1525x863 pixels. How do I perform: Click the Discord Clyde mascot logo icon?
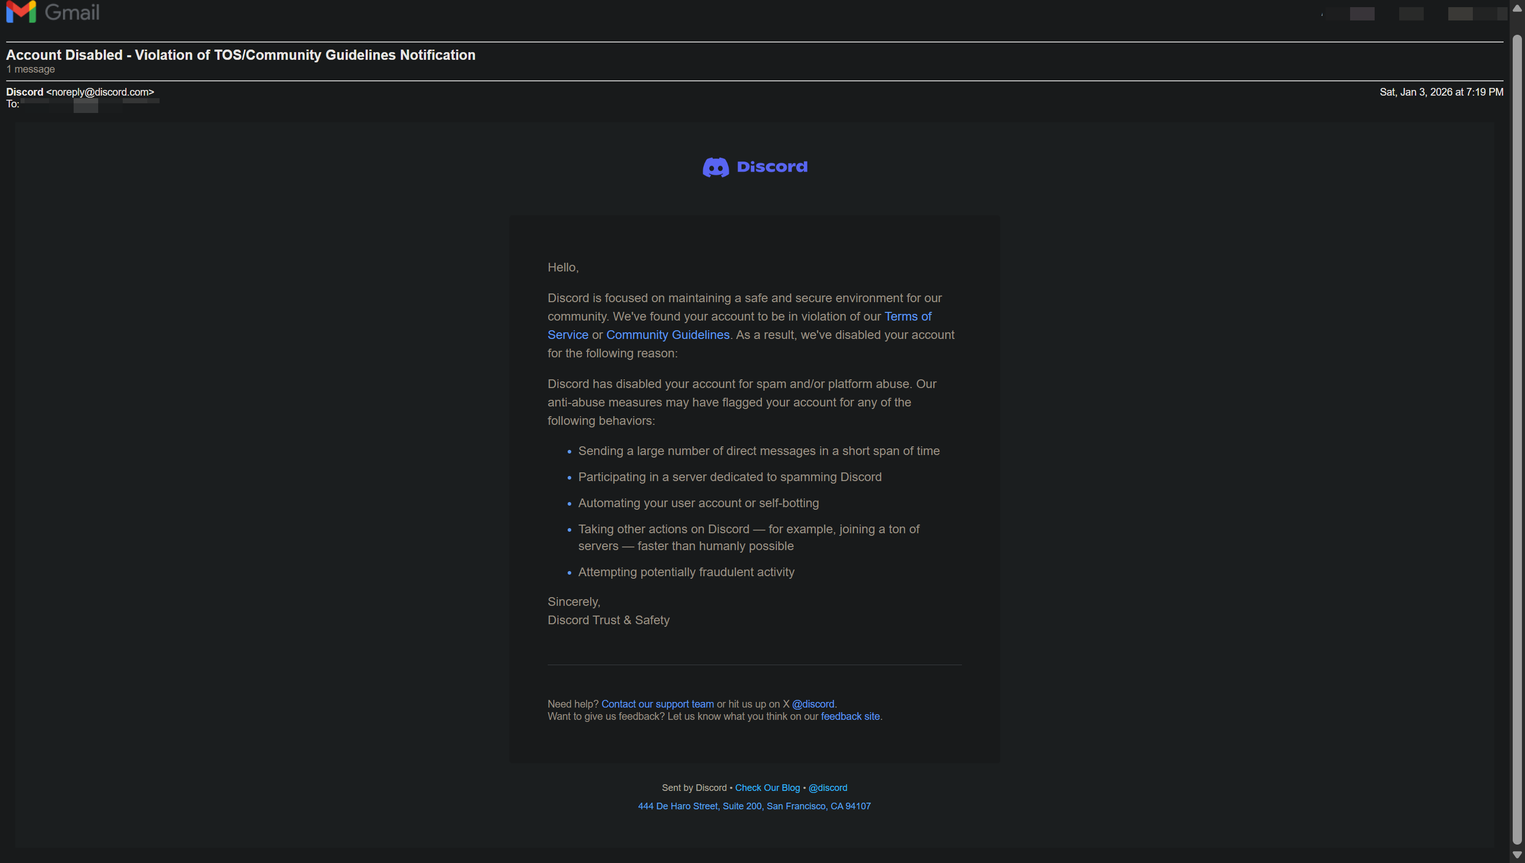pos(715,167)
